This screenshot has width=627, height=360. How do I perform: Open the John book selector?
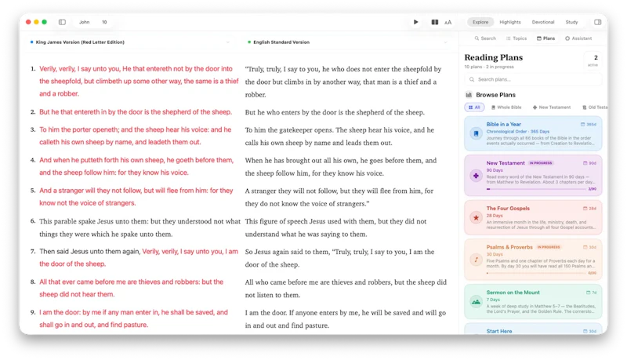click(x=85, y=22)
